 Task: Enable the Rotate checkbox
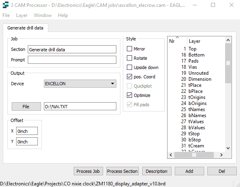click(x=129, y=58)
